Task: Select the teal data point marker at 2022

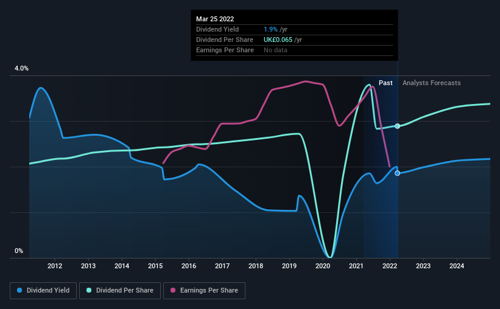Action: point(397,126)
